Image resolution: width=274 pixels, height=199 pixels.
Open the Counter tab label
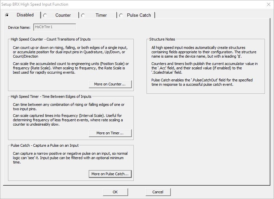63,15
